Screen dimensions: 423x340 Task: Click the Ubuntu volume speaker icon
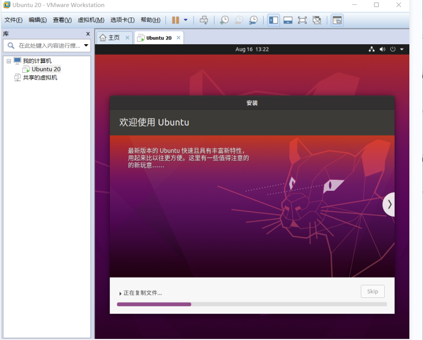pyautogui.click(x=382, y=49)
